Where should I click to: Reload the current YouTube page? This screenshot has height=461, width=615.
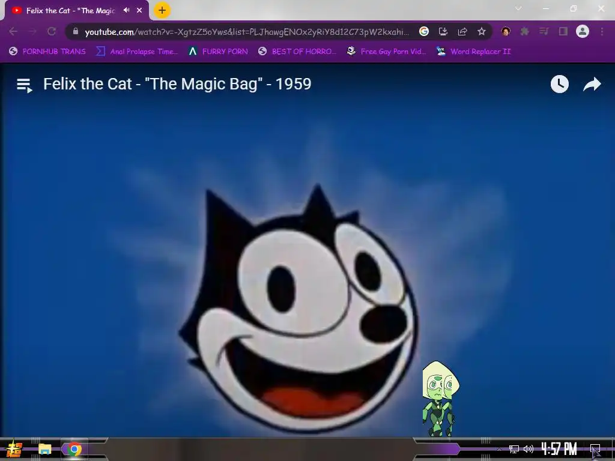pos(52,31)
